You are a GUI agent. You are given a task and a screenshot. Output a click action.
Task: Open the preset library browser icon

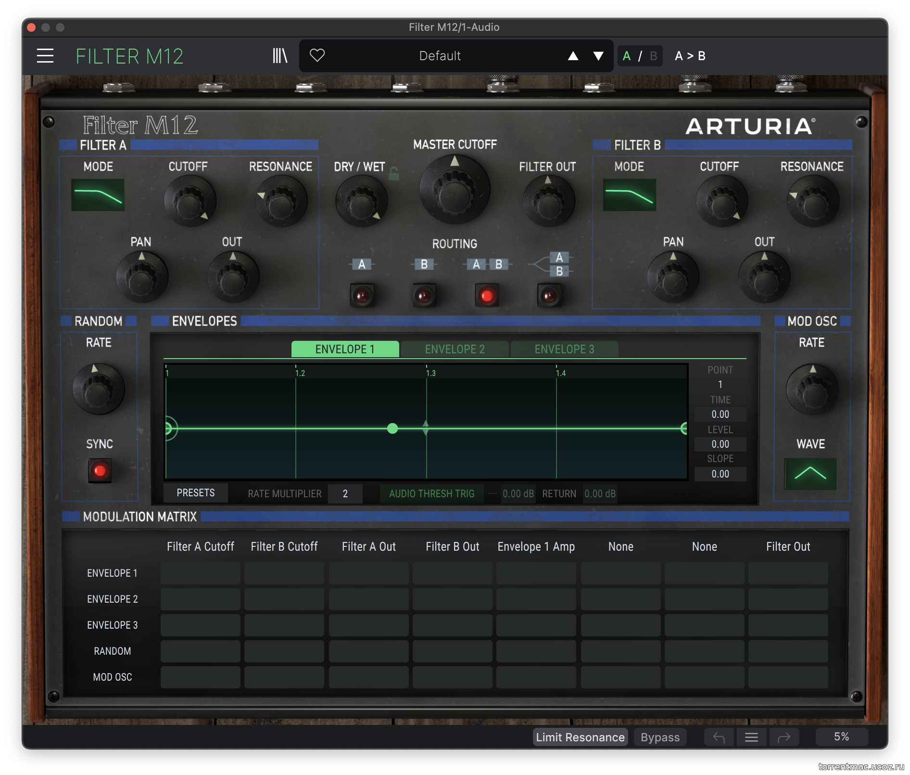pos(279,56)
